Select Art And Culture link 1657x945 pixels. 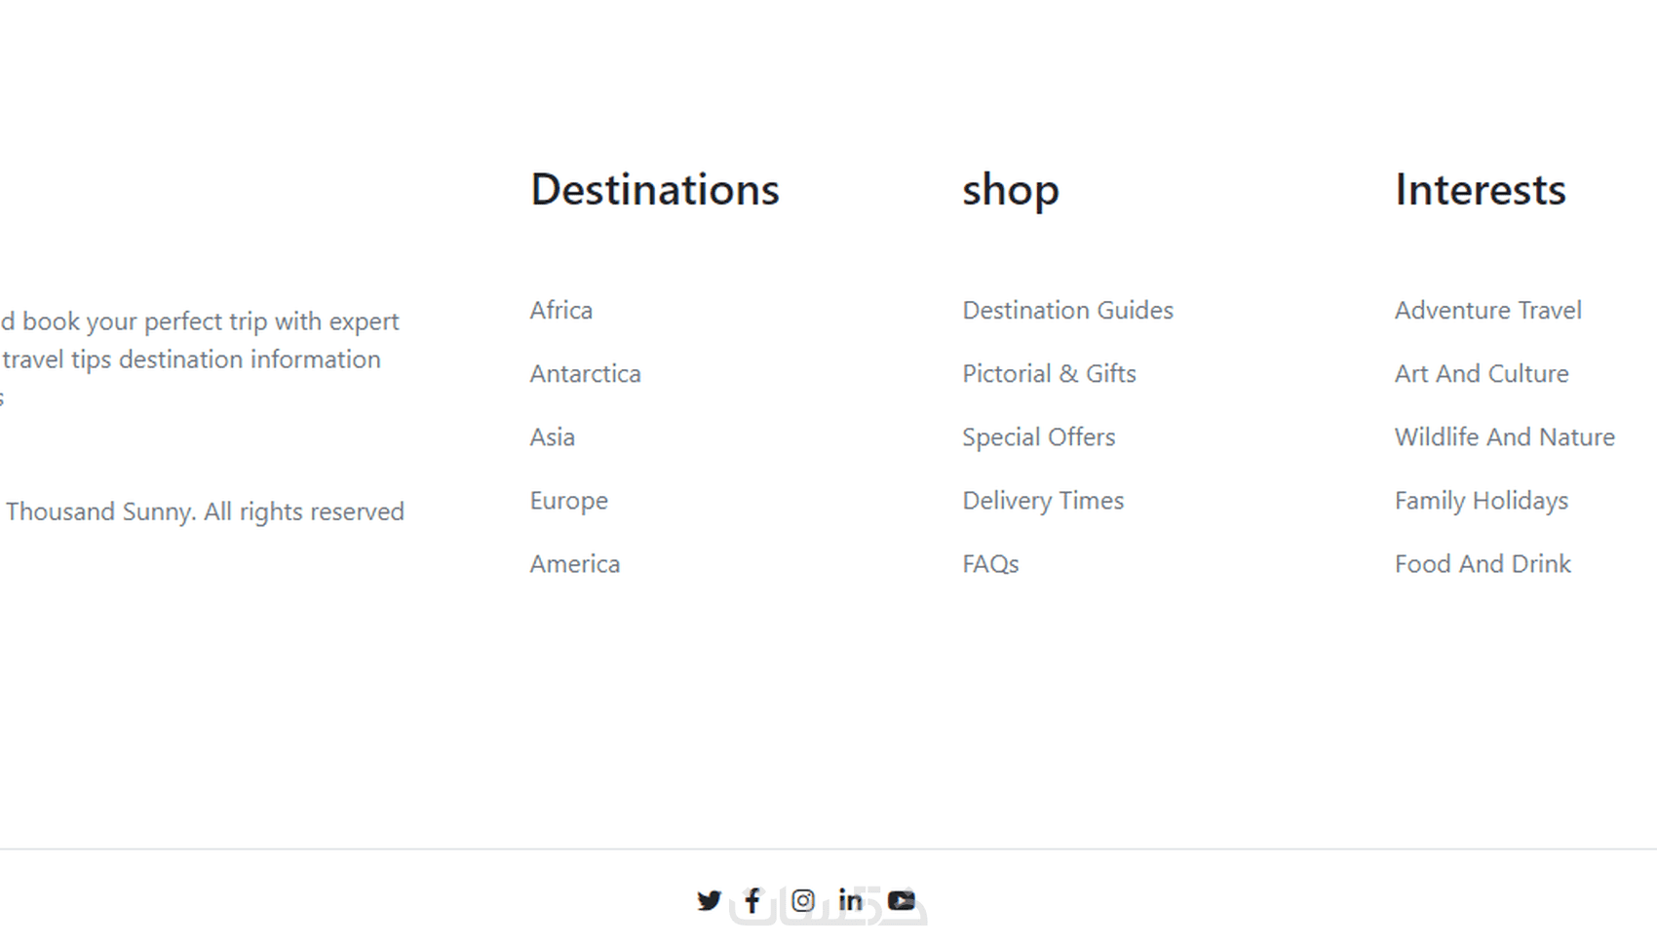1482,373
